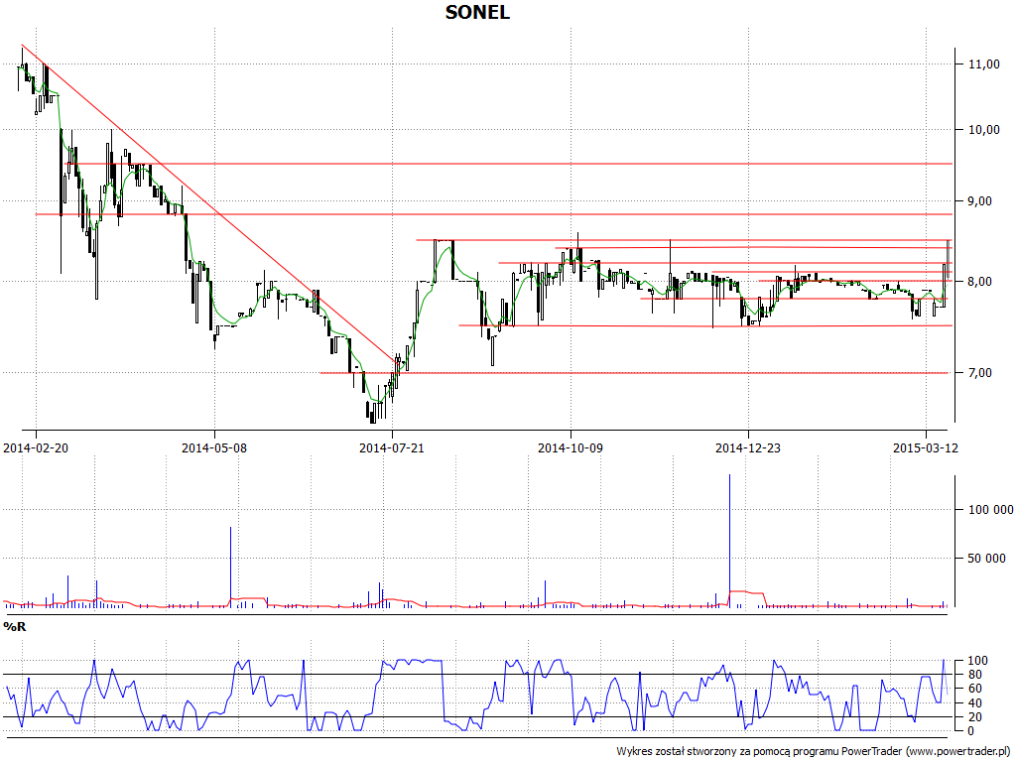Screen dimensions: 1016x762
Task: Click the 40 level on %R axis
Action: pyautogui.click(x=975, y=703)
